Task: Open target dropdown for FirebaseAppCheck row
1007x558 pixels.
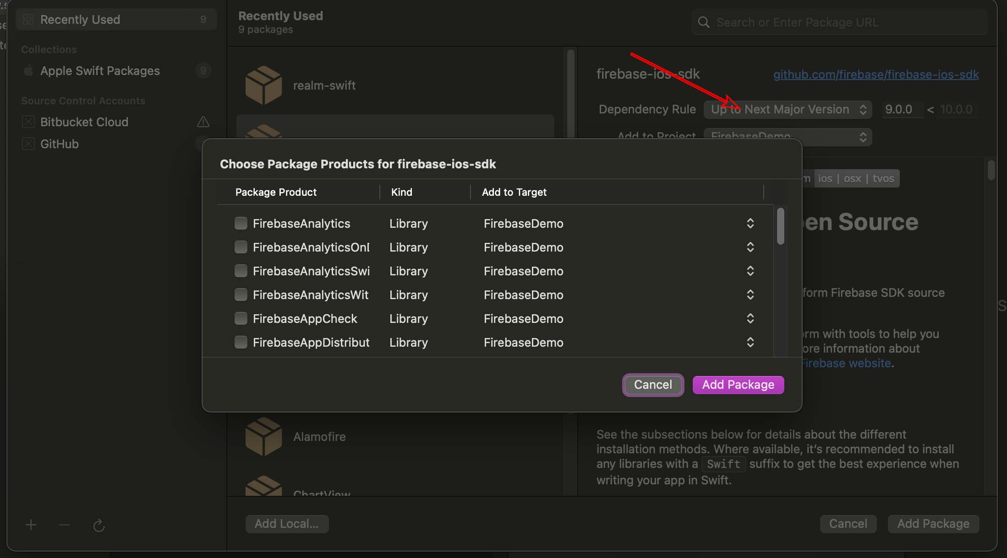Action: [x=750, y=318]
